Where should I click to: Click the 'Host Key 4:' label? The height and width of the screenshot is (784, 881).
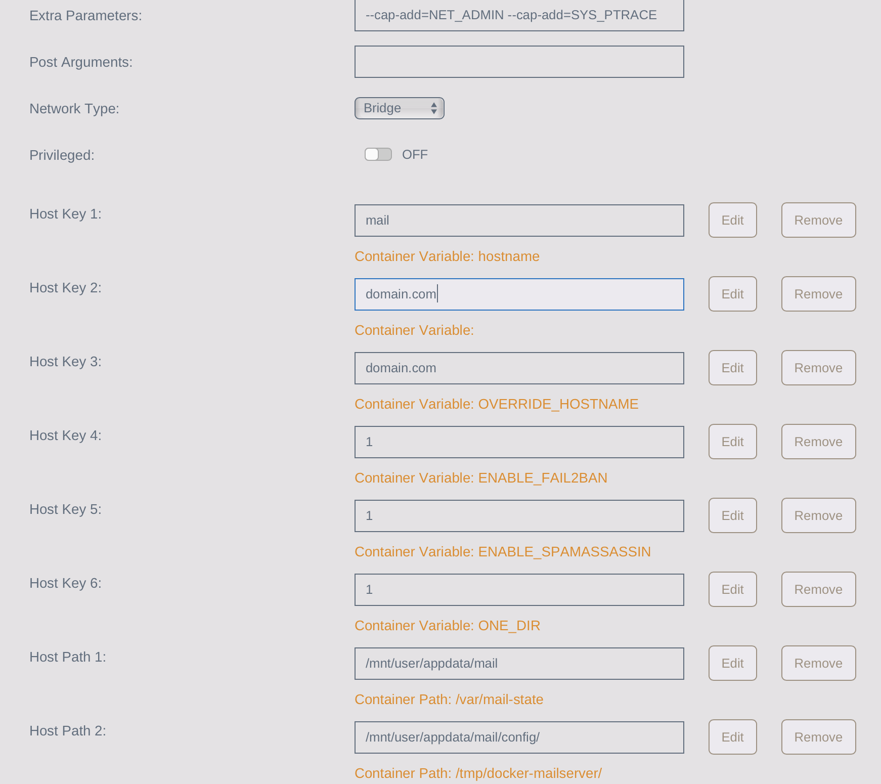click(x=65, y=435)
